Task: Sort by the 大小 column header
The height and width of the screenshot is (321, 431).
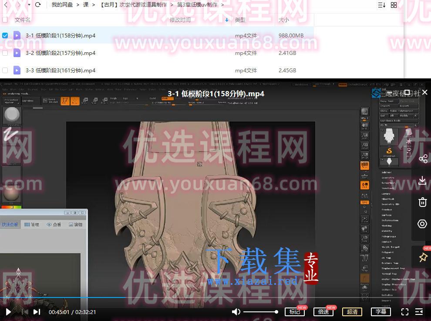Action: [284, 20]
